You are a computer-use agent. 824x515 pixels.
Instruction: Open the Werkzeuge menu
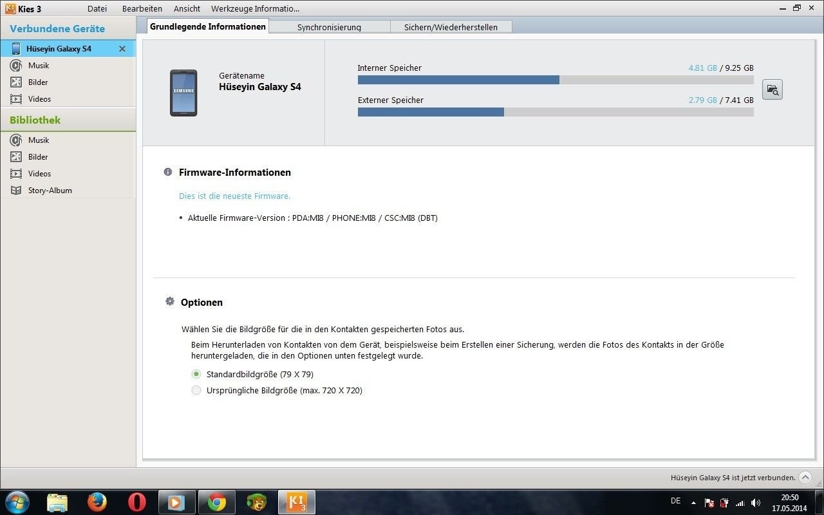(231, 8)
